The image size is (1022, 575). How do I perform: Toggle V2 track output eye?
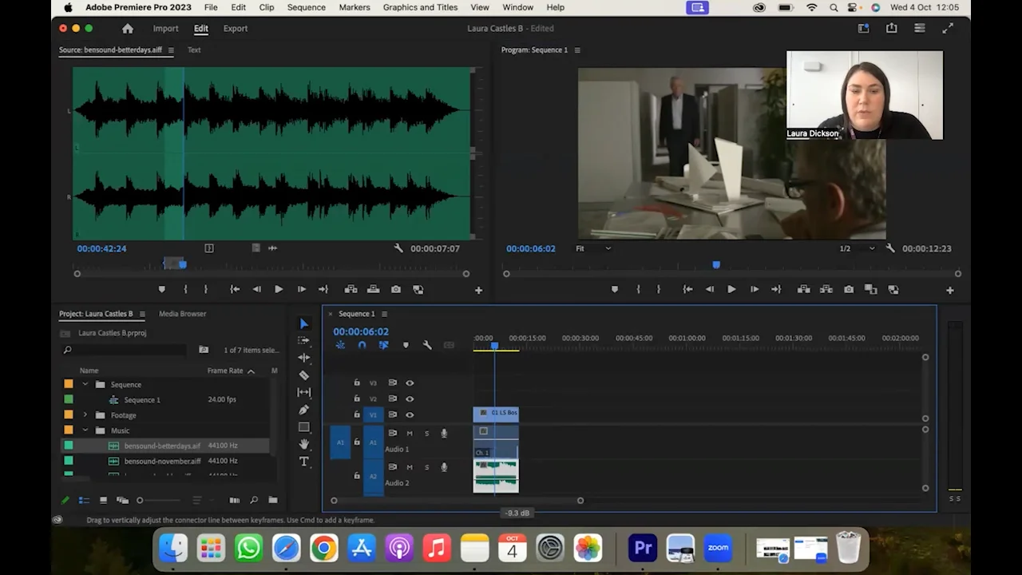(410, 399)
